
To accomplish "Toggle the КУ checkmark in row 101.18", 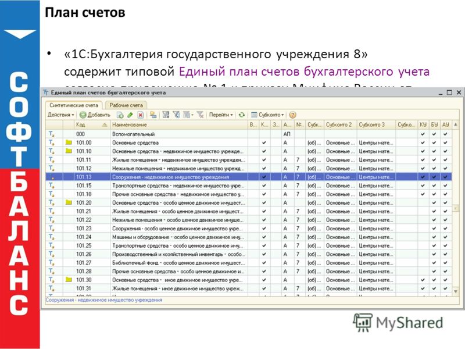I will click(423, 194).
